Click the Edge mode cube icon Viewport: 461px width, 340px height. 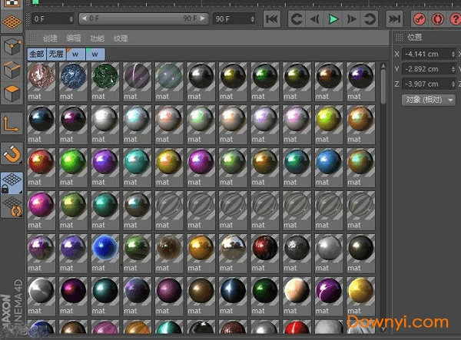pos(12,70)
